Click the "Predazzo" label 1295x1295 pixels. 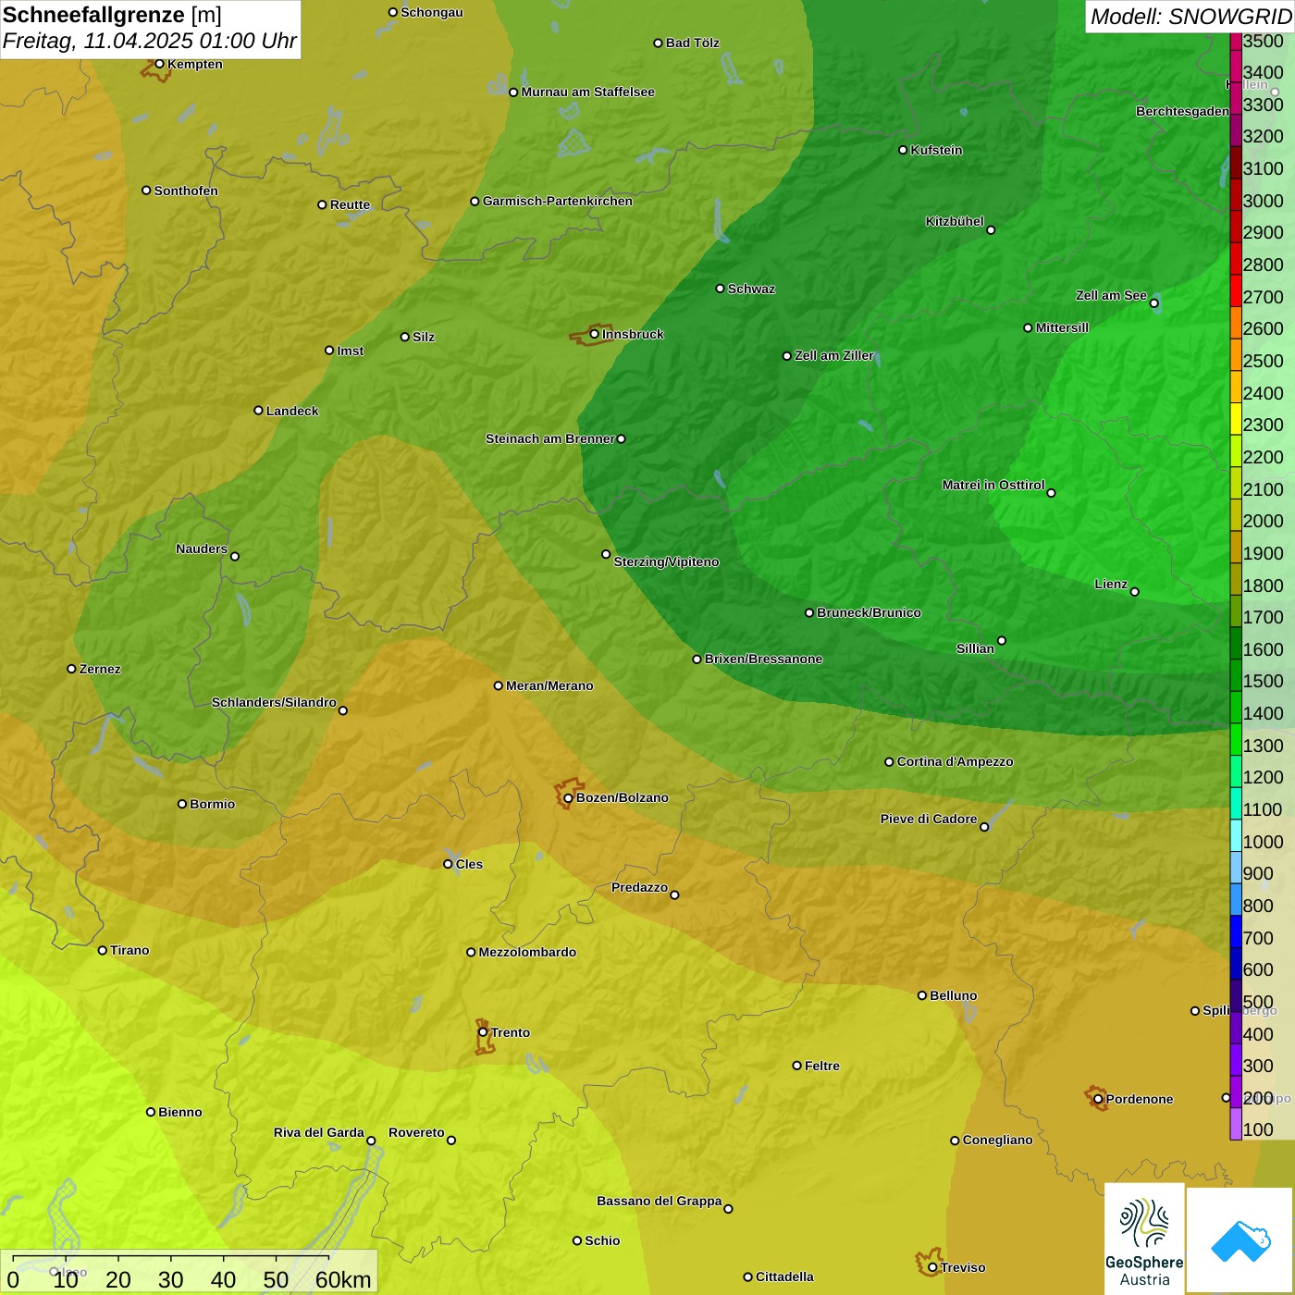(639, 887)
